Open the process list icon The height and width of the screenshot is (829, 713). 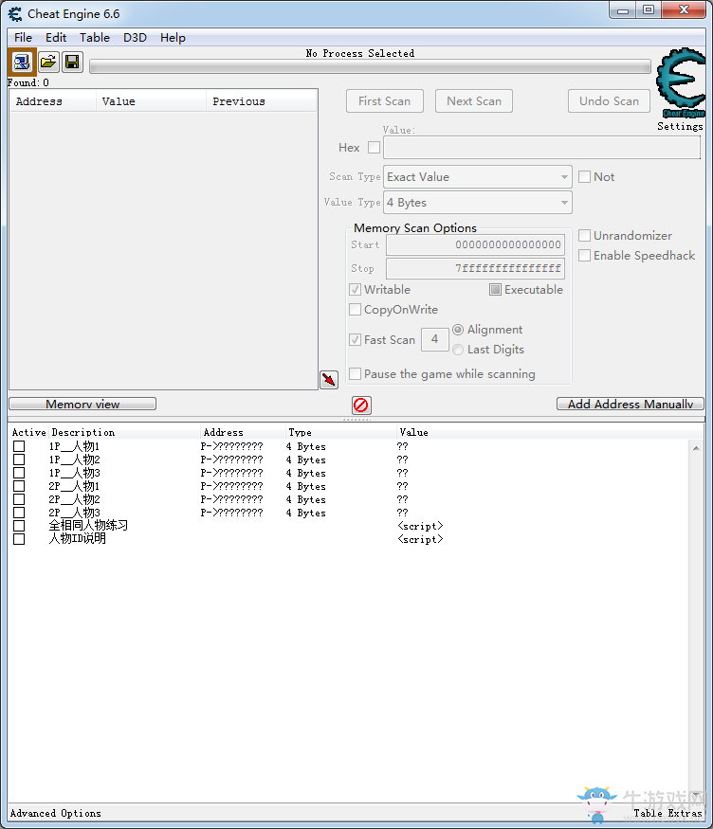click(x=22, y=63)
